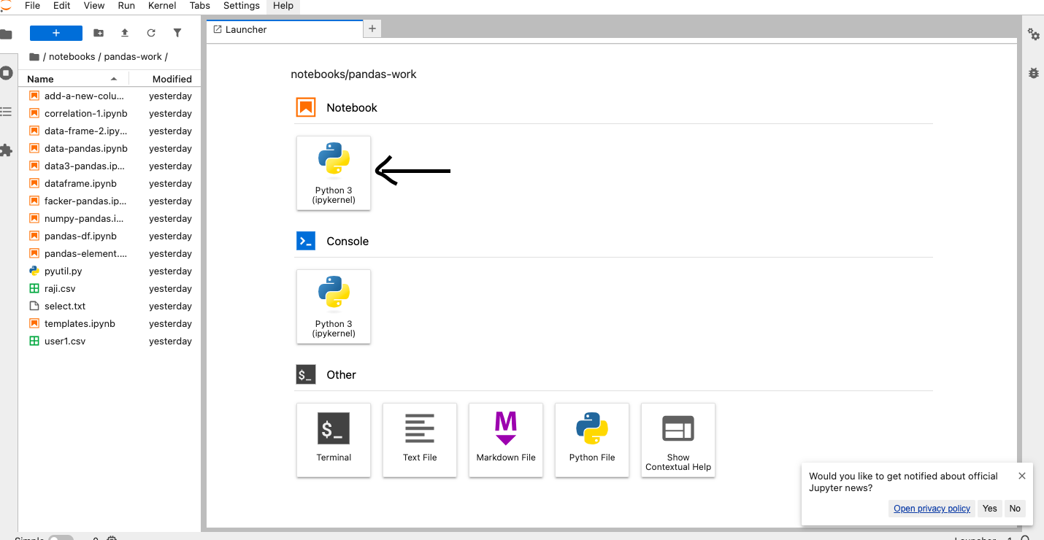Open the Kernel menu
The height and width of the screenshot is (540, 1044).
162,6
